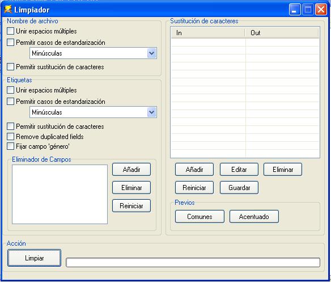Enable Fijar campo 'género' option
This screenshot has height=282, width=331.
(x=10, y=146)
